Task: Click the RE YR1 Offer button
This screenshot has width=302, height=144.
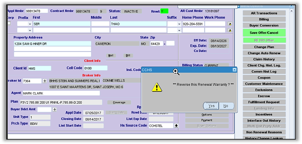Action: pos(264,40)
